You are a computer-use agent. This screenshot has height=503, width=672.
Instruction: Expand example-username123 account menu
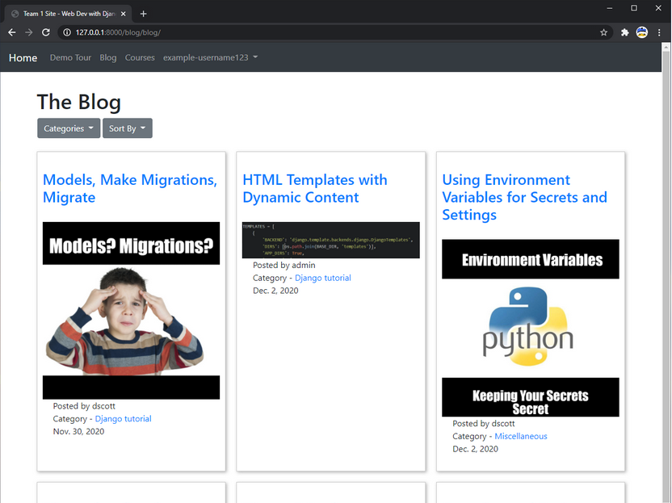pyautogui.click(x=210, y=58)
